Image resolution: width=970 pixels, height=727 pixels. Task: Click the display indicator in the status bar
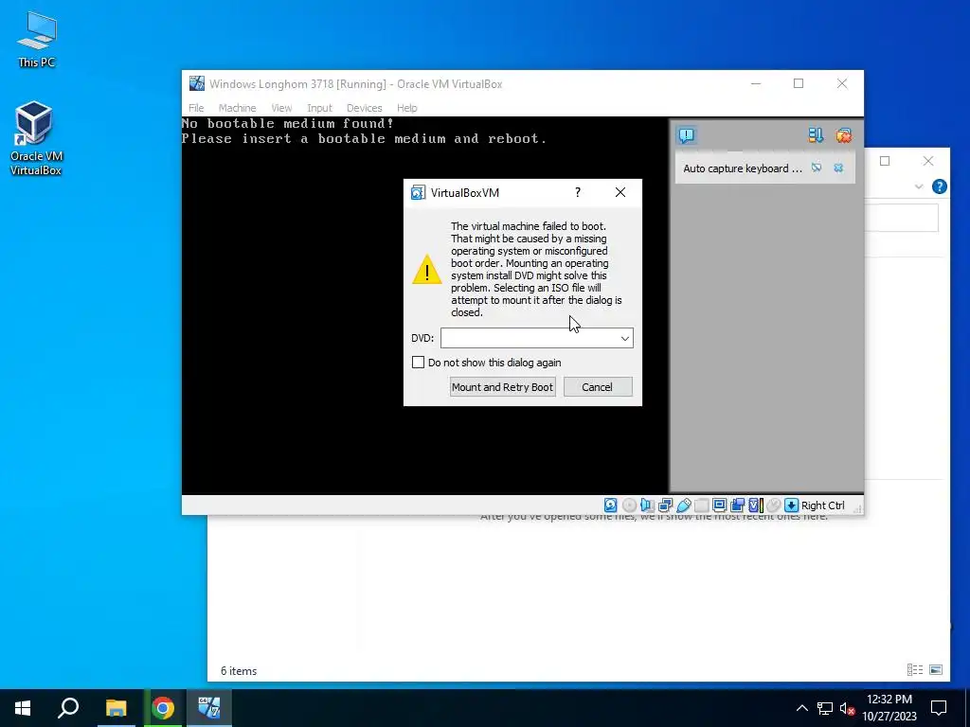pyautogui.click(x=720, y=505)
